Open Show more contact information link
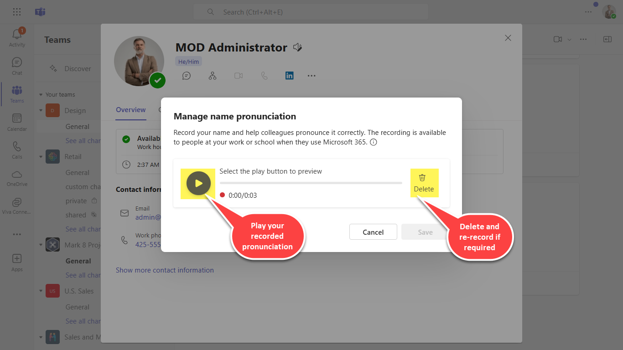This screenshot has width=623, height=350. (165, 270)
